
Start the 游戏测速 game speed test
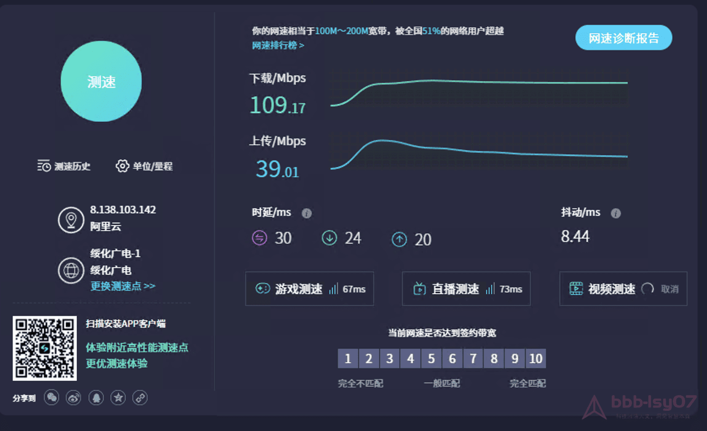(x=309, y=289)
